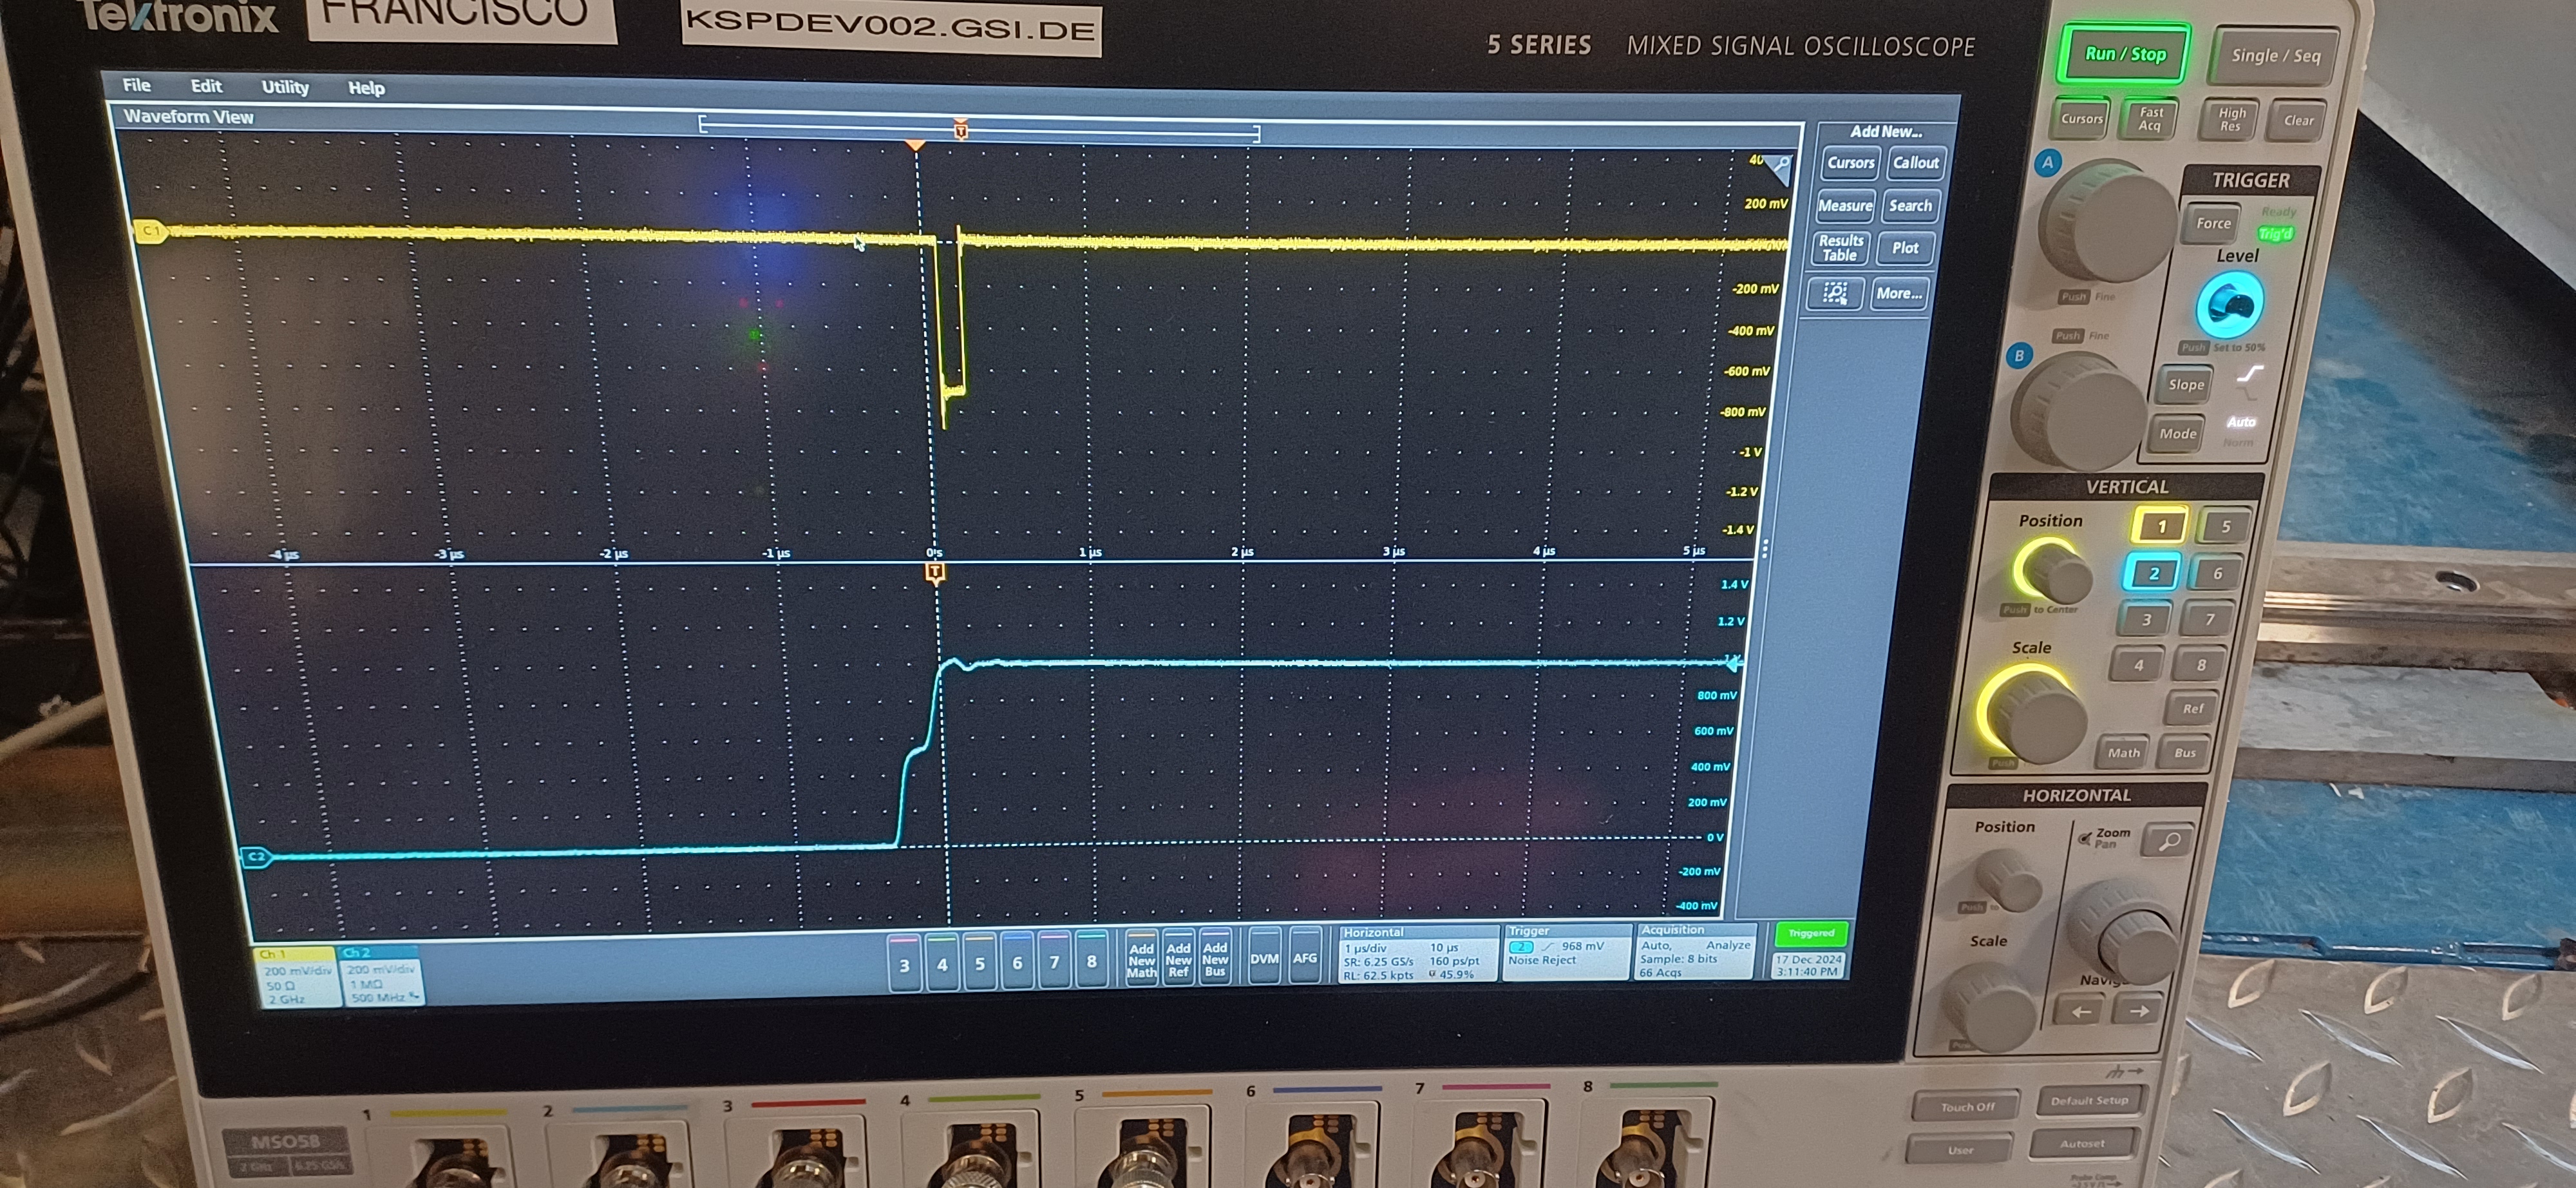Image resolution: width=2576 pixels, height=1188 pixels.
Task: Add on-screen Cursors from Add New panel
Action: pyautogui.click(x=1850, y=163)
